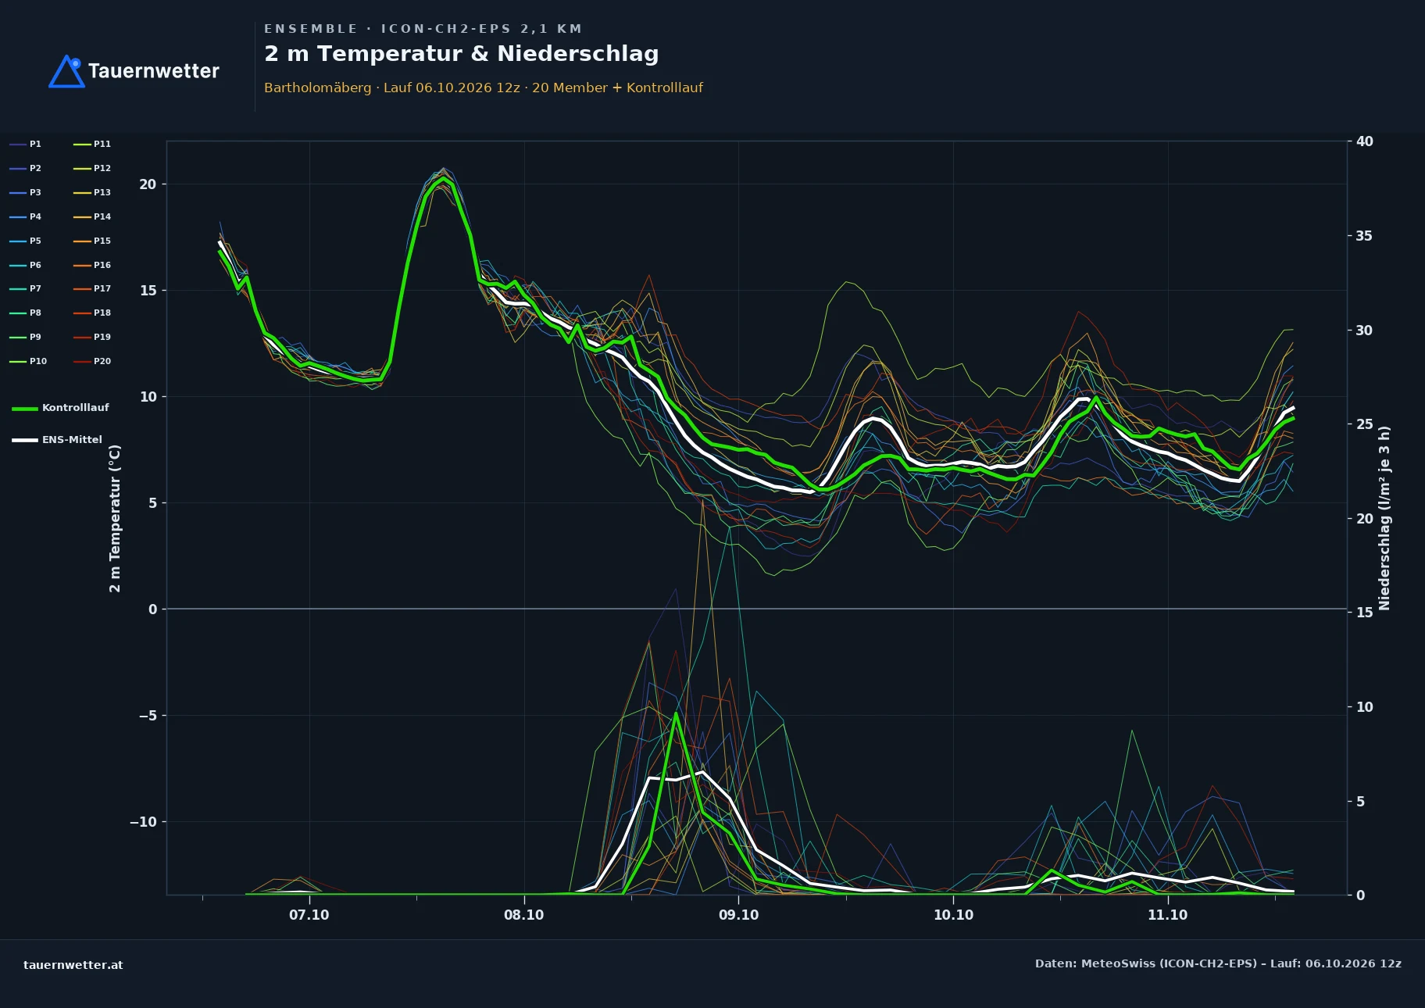Toggle legend entry P19
The image size is (1425, 1008).
[92, 338]
